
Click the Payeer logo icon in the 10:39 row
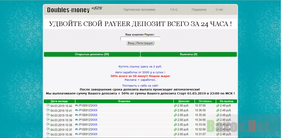[77, 120]
